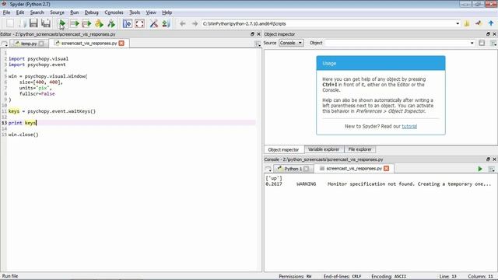The image size is (498, 280).
Task: Open the PYTHONPATH manager icon
Action: pos(166,23)
